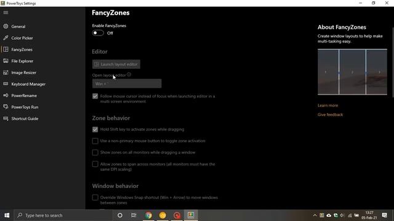Open the Windows Start menu
The height and width of the screenshot is (221, 394).
click(7, 215)
